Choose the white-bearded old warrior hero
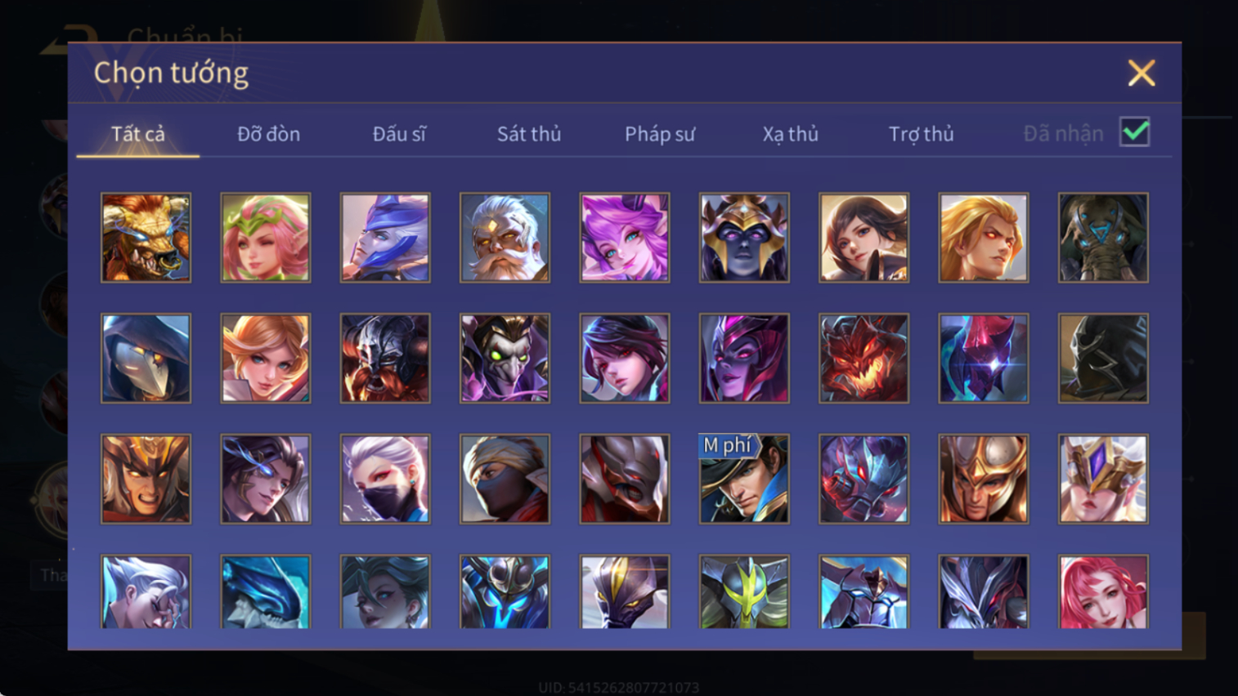 (x=505, y=238)
